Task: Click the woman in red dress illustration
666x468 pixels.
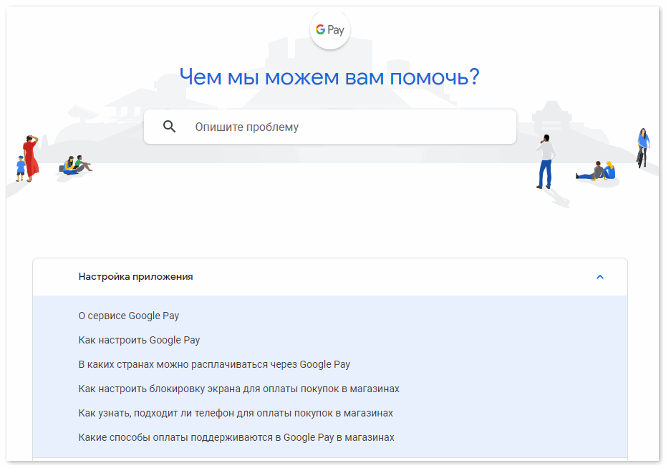Action: (x=31, y=158)
